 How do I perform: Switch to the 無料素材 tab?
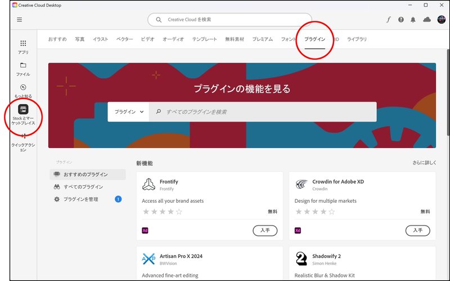[x=235, y=39]
